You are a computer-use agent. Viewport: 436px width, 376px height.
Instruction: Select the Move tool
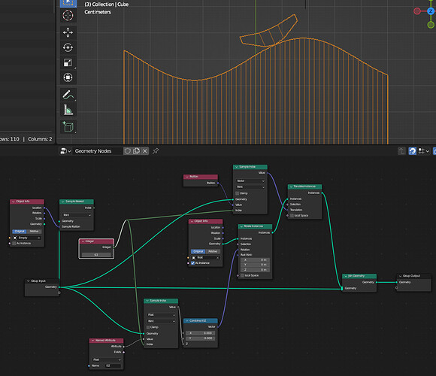(68, 32)
